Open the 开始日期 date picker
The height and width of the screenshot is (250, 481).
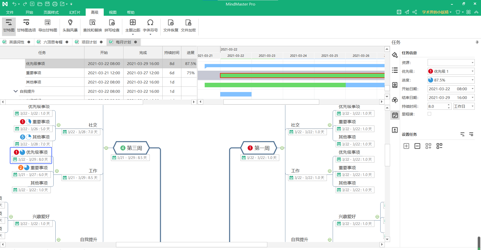[451, 89]
